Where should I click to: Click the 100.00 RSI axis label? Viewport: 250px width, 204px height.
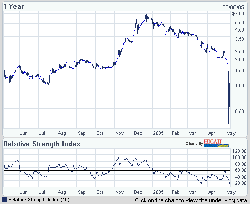click(x=240, y=158)
